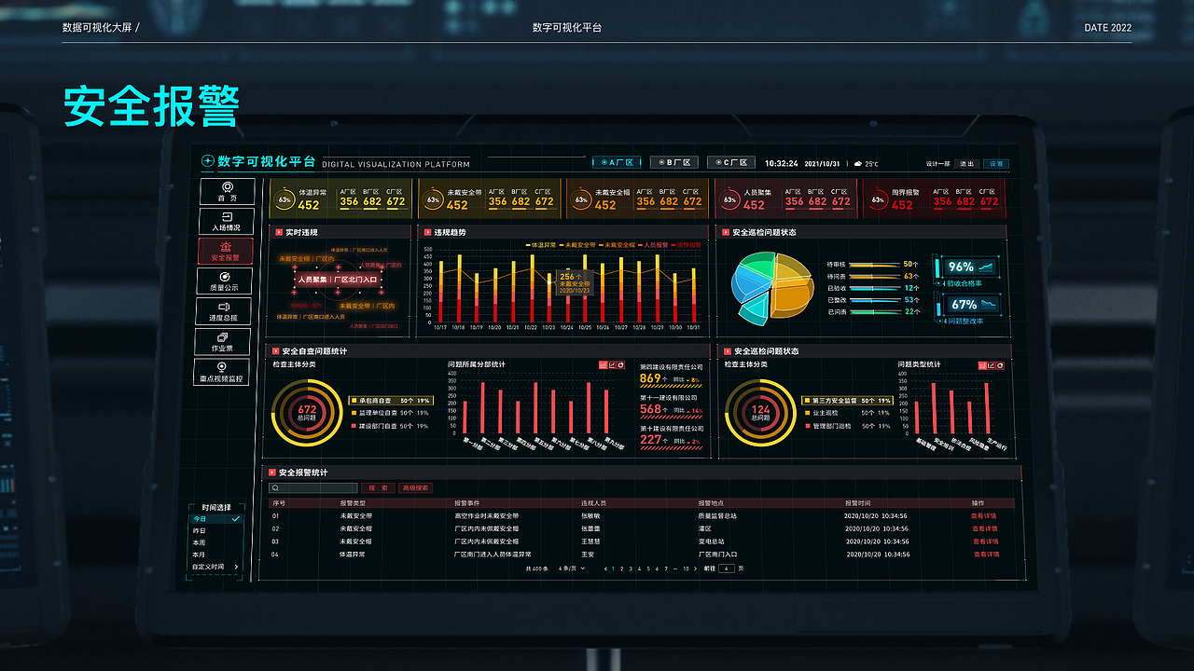Screen dimensions: 1194x671
Task: Switch 问题类型统计 to pie chart icon
Action: click(1000, 364)
